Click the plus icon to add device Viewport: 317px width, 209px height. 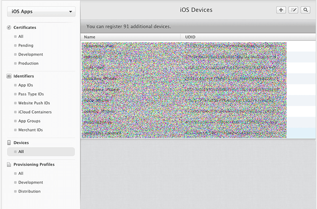point(281,10)
